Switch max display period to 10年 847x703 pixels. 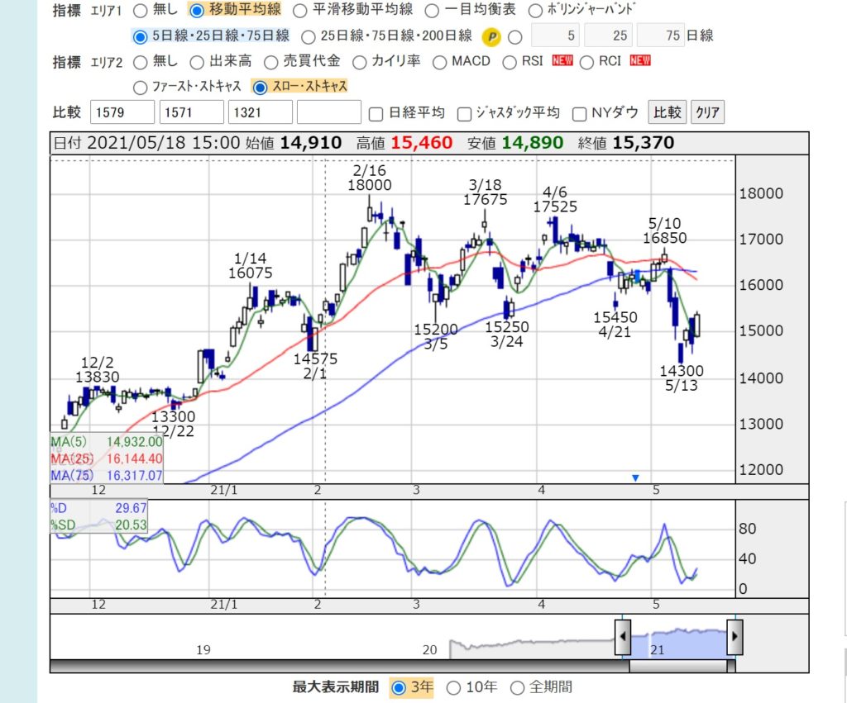pyautogui.click(x=452, y=687)
